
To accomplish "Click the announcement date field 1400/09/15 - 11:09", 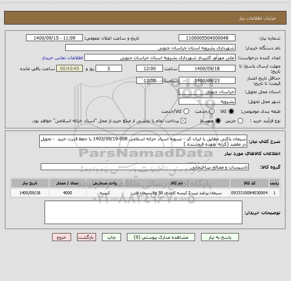I will (54, 38).
